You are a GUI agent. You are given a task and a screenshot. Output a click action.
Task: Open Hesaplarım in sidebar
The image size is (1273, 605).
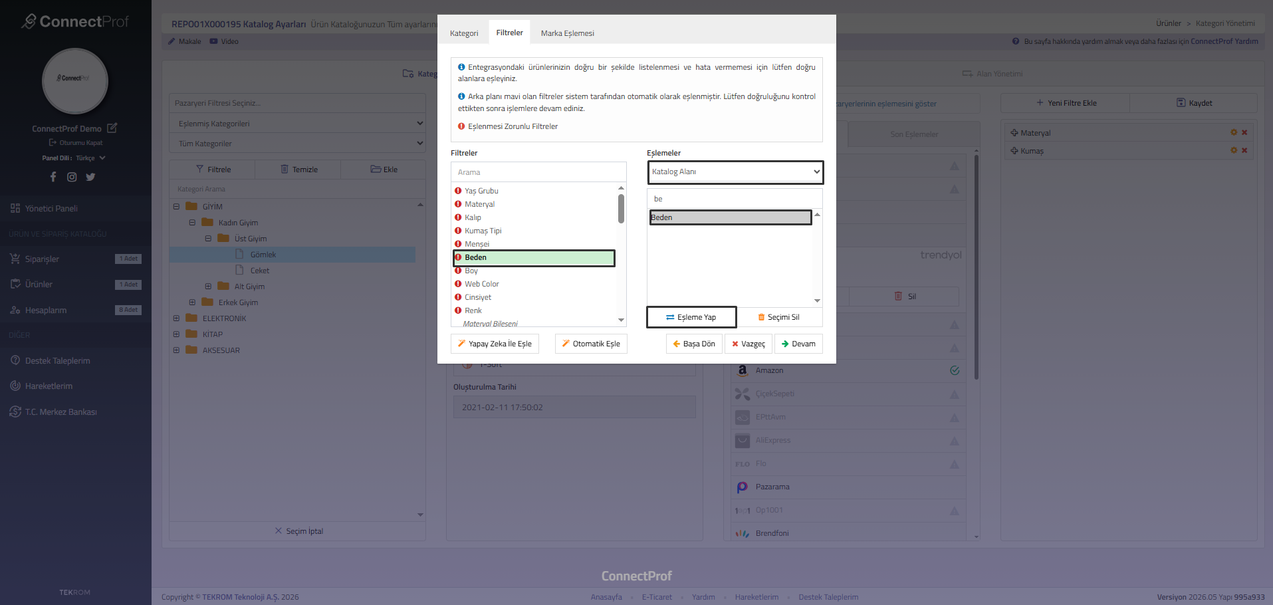(76, 310)
